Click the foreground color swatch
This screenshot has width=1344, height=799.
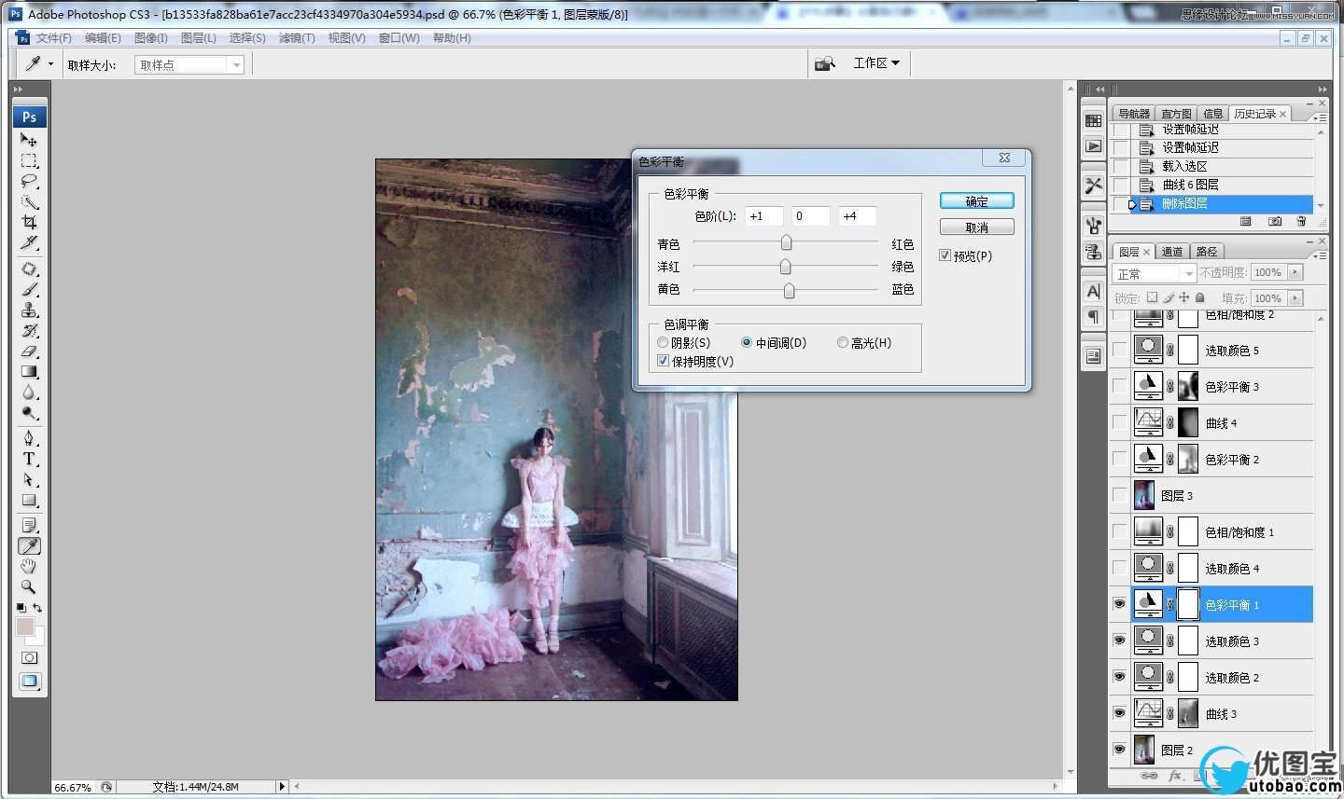[x=25, y=627]
